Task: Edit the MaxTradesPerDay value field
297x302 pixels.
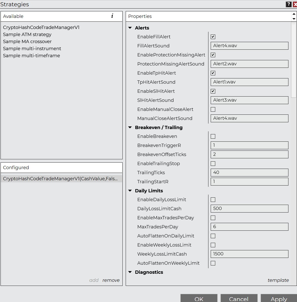Action: (249, 227)
